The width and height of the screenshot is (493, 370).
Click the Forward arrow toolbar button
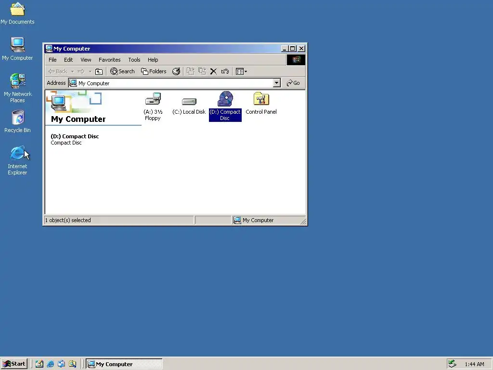point(81,71)
